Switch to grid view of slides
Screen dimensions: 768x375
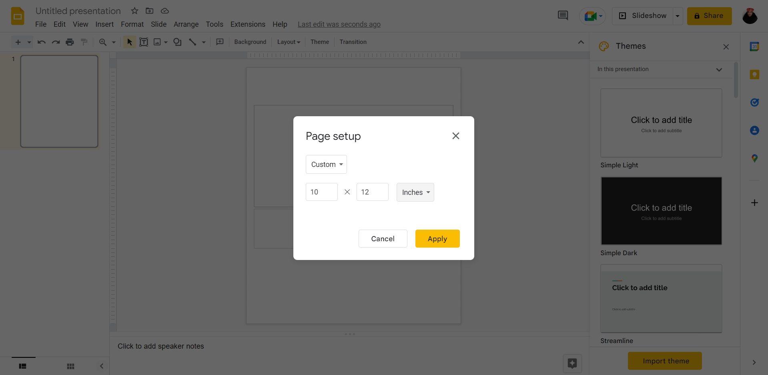tap(70, 366)
